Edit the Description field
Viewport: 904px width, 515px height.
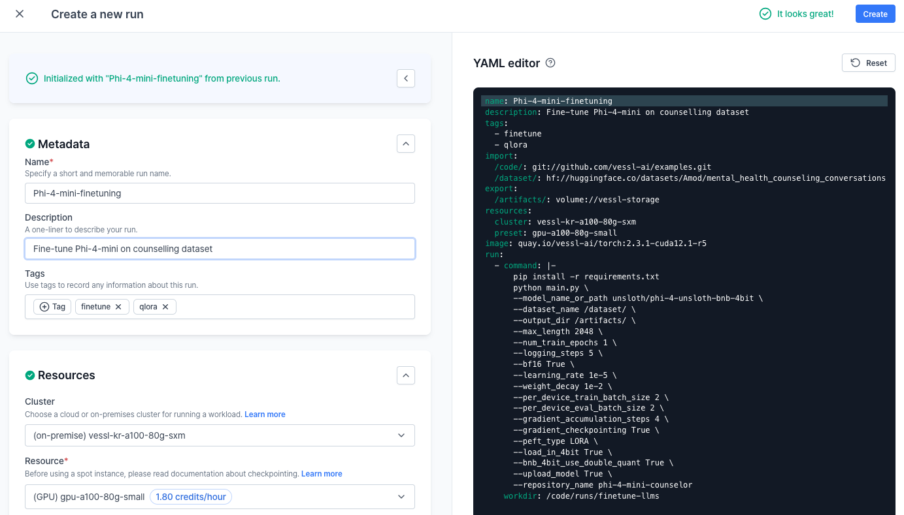220,249
